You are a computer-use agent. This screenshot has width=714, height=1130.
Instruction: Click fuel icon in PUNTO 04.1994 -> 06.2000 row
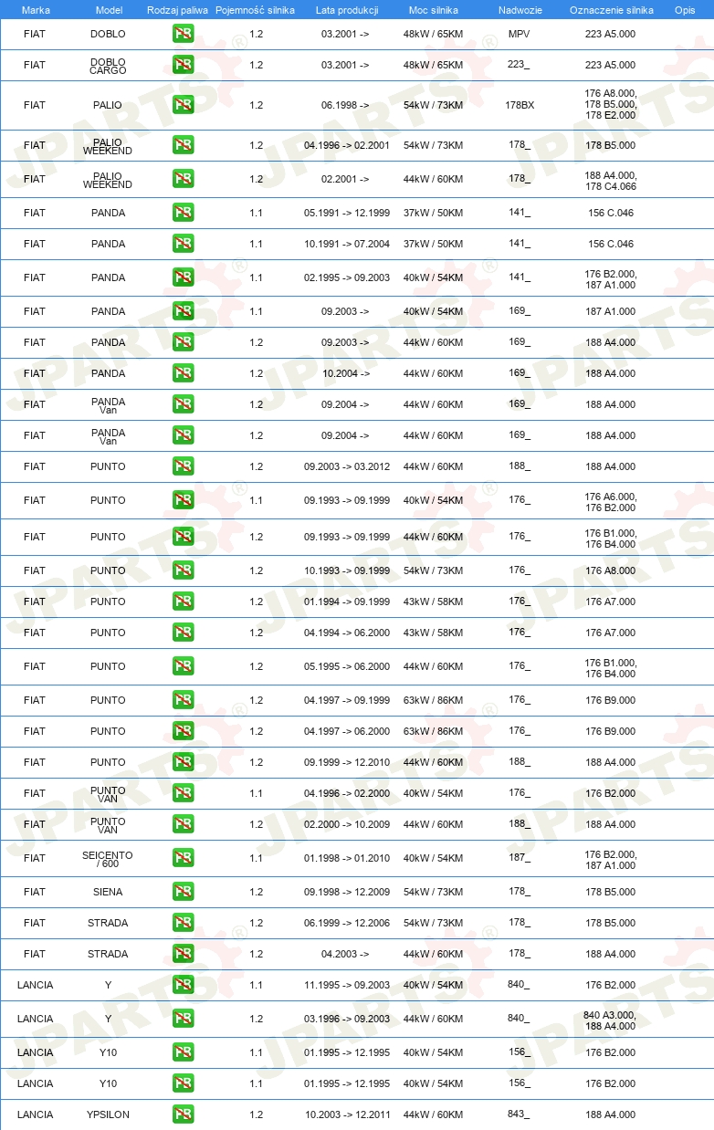coord(183,633)
